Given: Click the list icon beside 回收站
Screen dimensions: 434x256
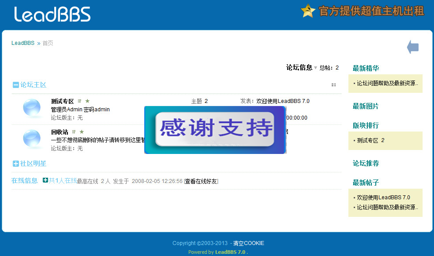Looking at the screenshot, I should [x=74, y=132].
